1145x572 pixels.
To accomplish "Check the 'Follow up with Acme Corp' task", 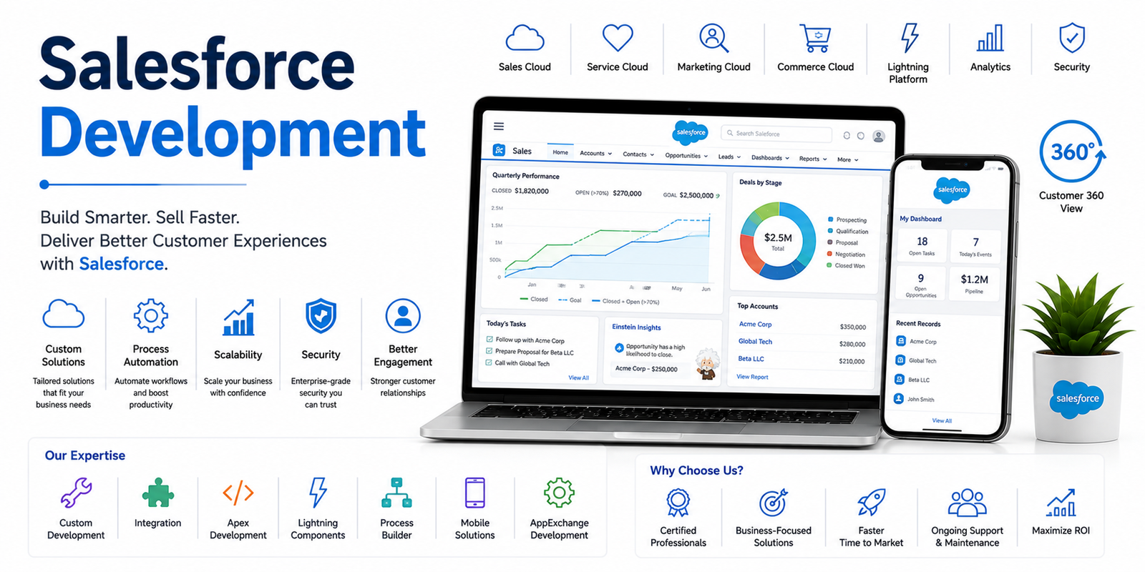I will point(489,340).
